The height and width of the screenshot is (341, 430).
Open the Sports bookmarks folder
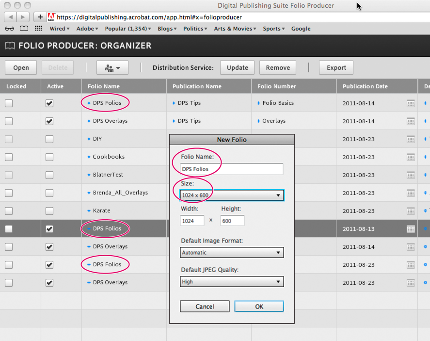pyautogui.click(x=274, y=29)
